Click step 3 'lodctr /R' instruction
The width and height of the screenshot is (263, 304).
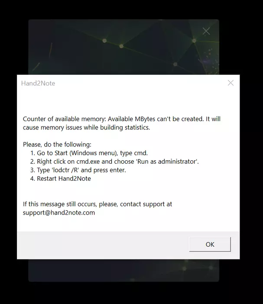coord(78,170)
